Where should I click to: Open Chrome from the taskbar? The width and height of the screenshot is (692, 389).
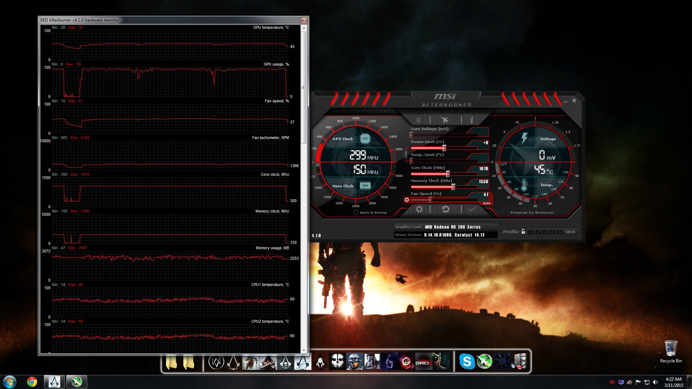click(32, 382)
